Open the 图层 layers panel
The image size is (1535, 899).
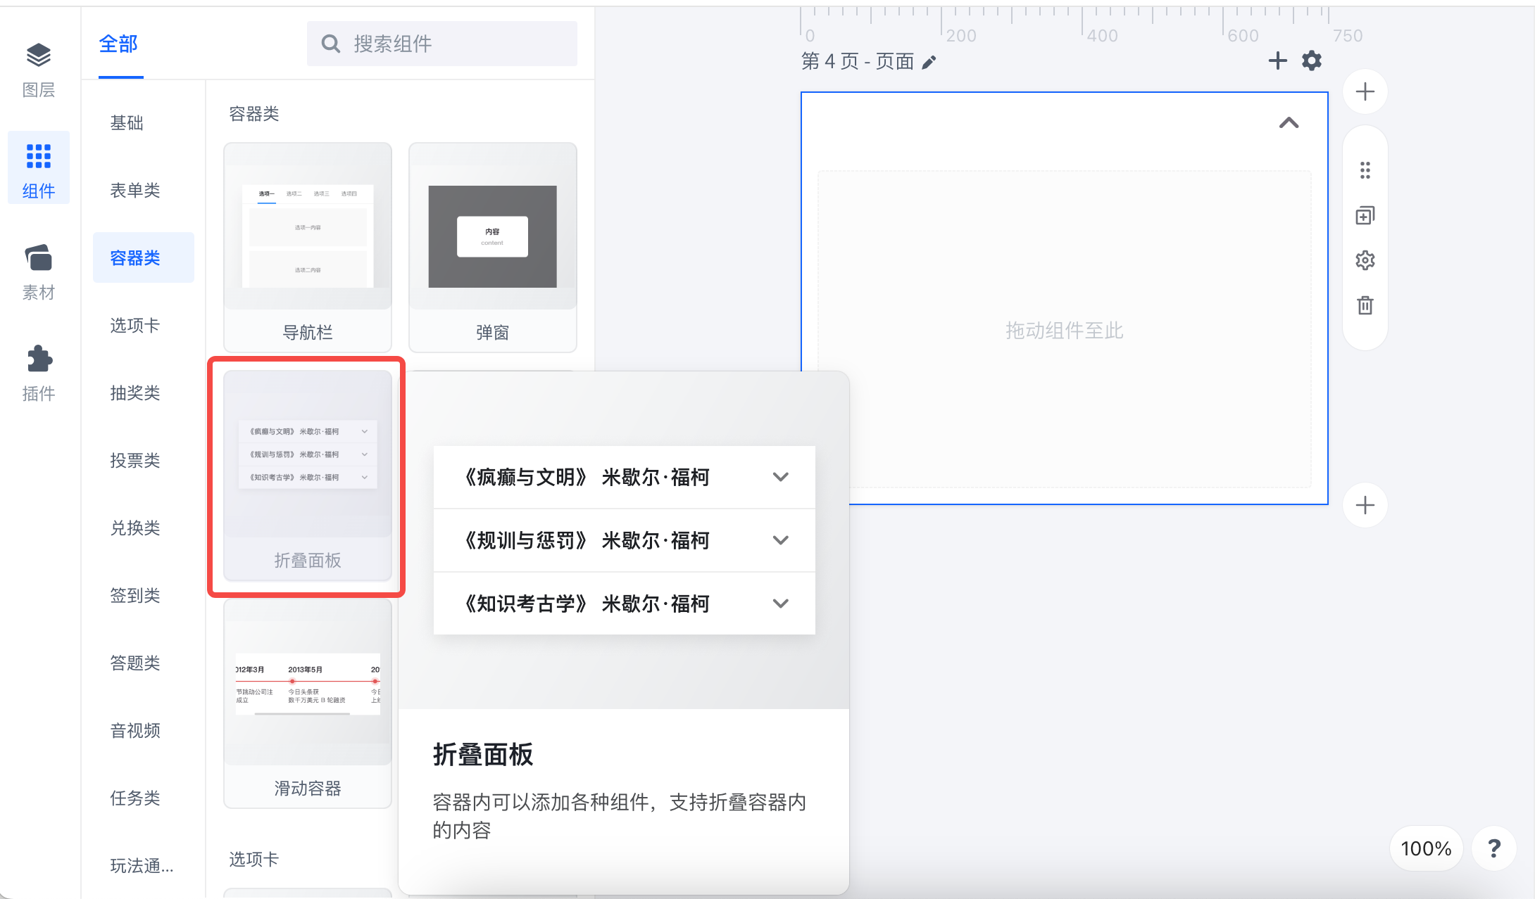click(39, 70)
